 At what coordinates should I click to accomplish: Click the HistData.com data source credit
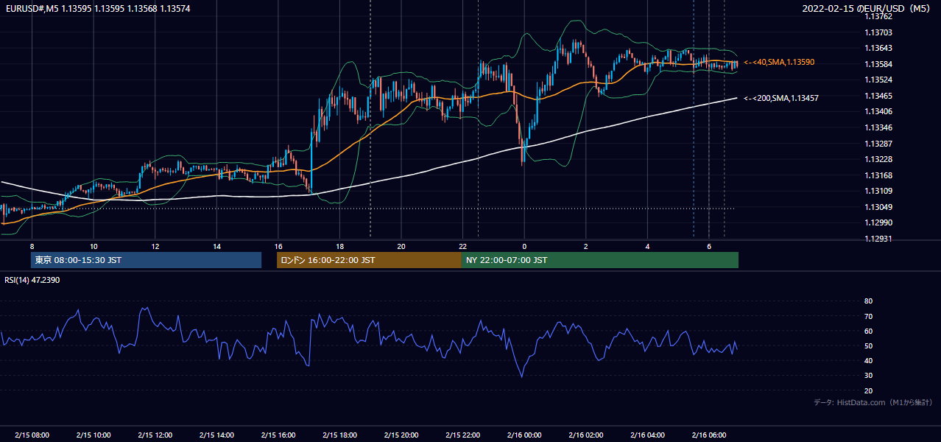click(873, 402)
